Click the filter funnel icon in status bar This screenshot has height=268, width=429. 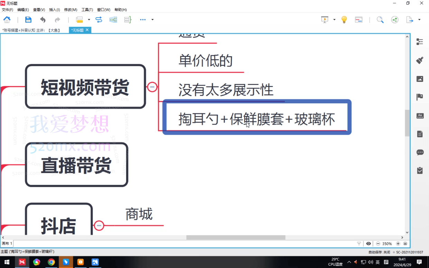coord(359,243)
